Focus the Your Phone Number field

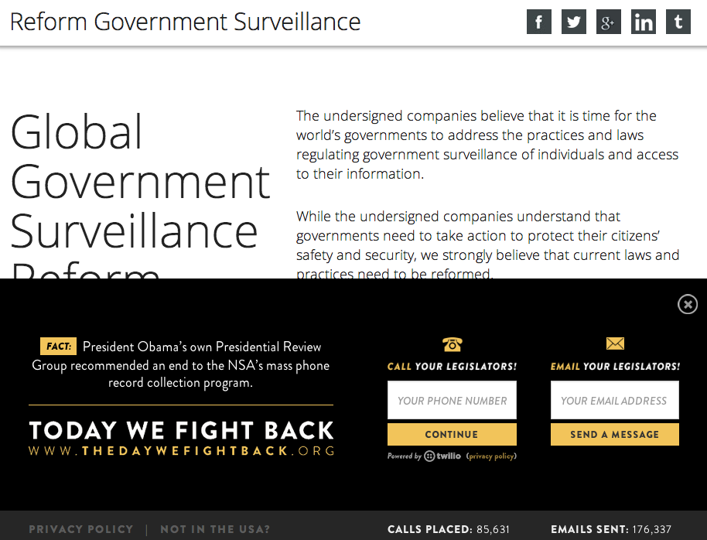pos(452,401)
